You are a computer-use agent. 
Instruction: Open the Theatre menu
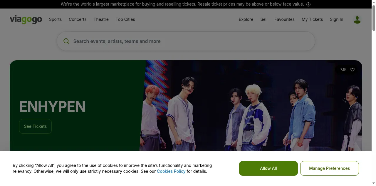pyautogui.click(x=101, y=19)
